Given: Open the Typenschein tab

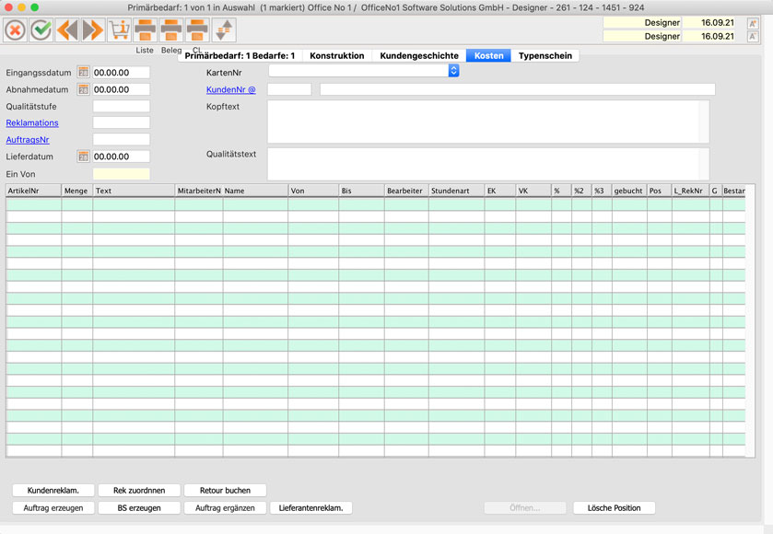Looking at the screenshot, I should click(545, 55).
